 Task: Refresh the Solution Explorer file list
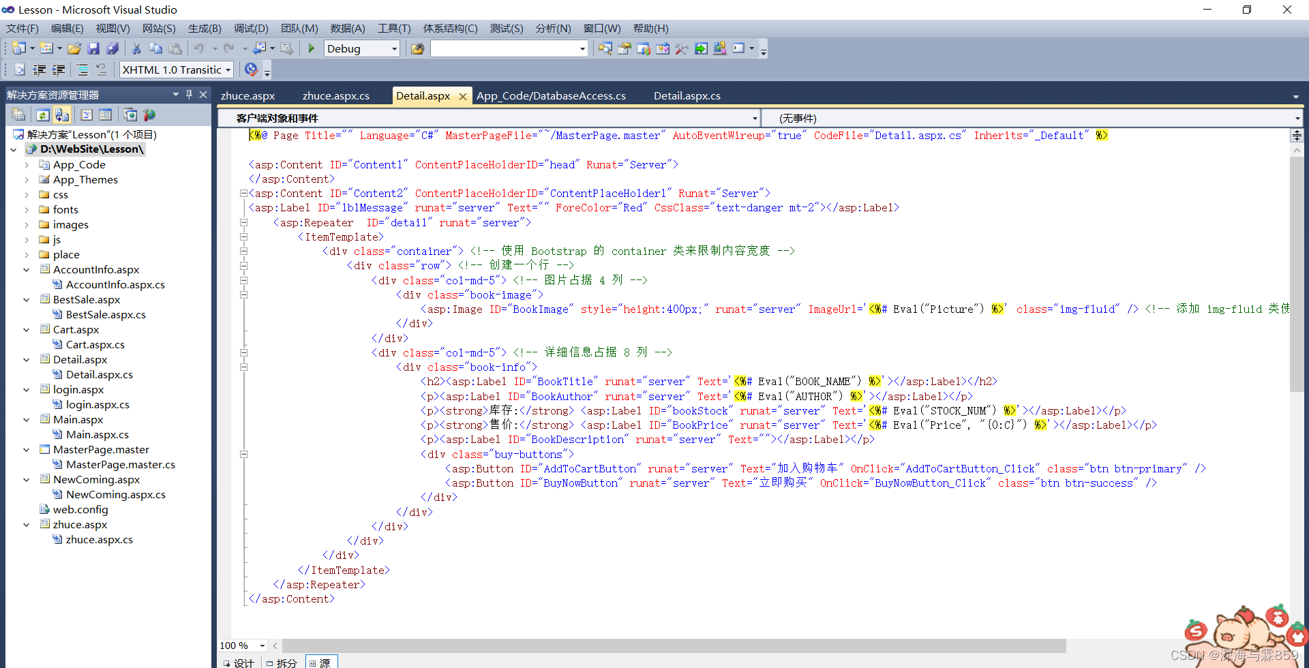point(42,115)
